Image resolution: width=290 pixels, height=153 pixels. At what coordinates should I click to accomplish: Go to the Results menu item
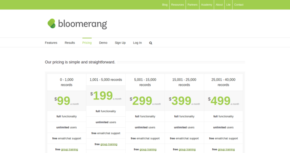click(70, 43)
